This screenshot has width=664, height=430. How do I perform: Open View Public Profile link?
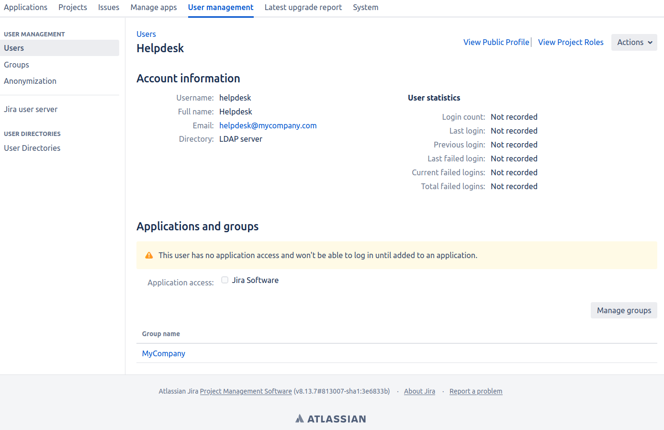click(x=496, y=42)
